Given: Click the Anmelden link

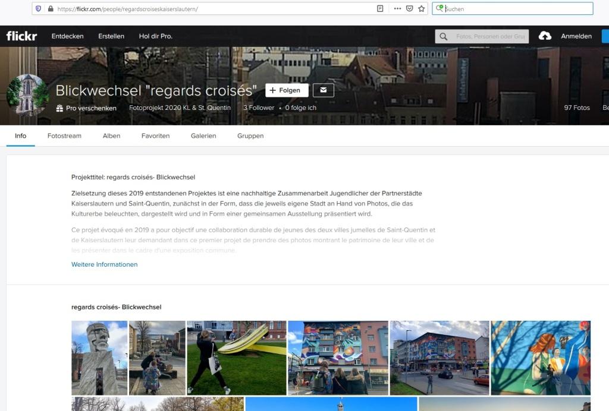Looking at the screenshot, I should [x=576, y=36].
